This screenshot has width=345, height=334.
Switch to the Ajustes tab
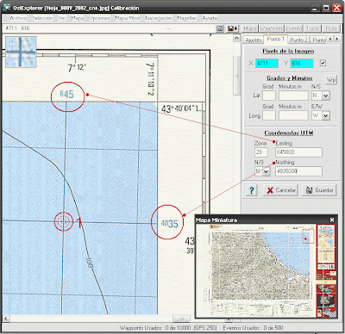point(254,40)
